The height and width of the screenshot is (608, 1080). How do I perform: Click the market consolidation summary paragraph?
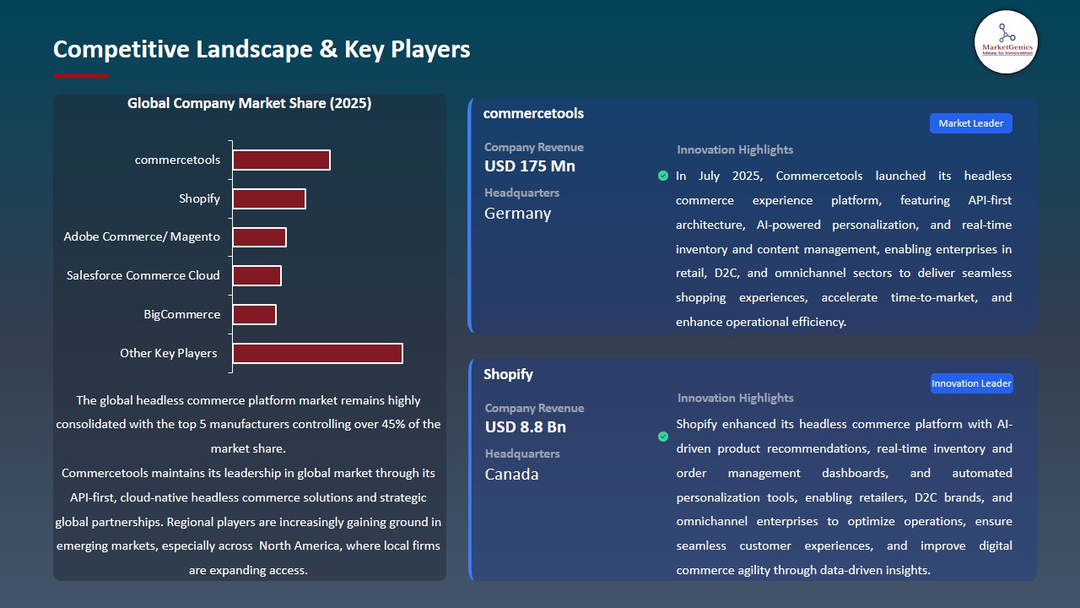[249, 424]
